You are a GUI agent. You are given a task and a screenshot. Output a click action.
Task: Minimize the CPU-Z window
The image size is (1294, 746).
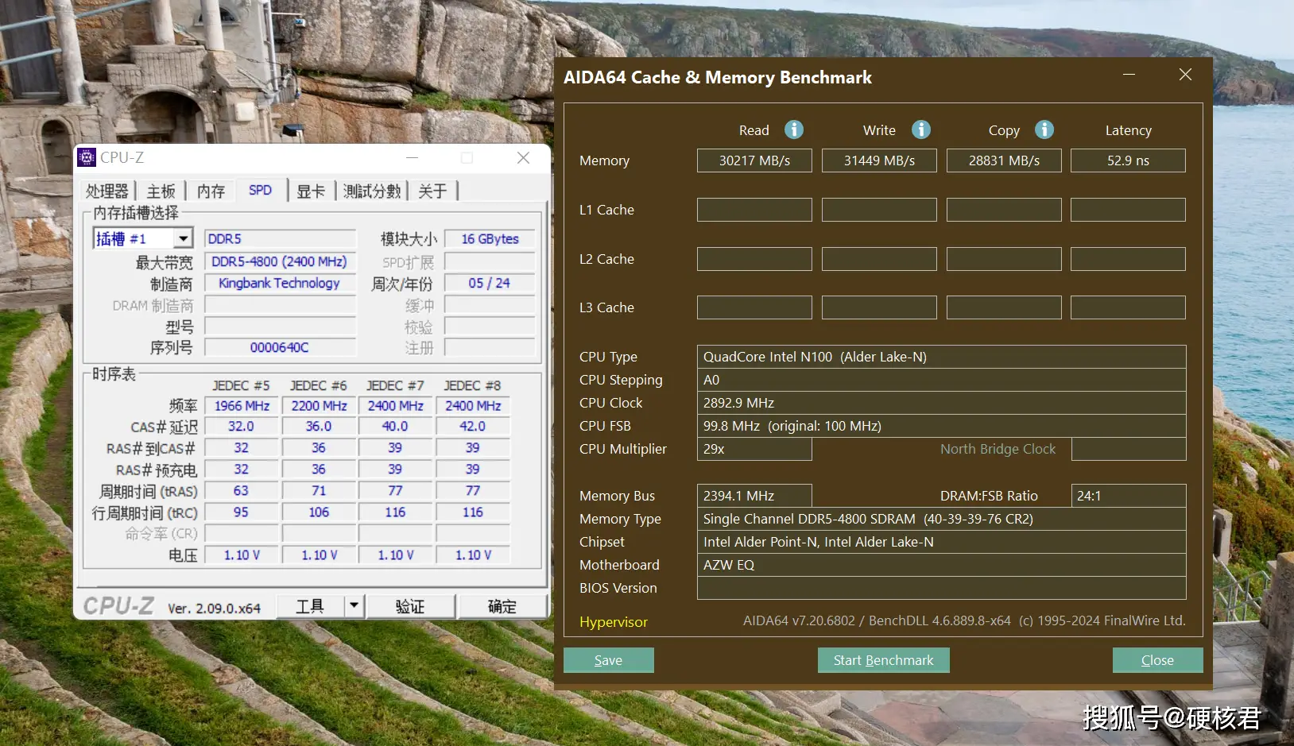coord(412,157)
